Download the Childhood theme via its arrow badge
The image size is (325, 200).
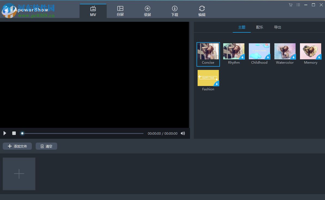coord(268,57)
